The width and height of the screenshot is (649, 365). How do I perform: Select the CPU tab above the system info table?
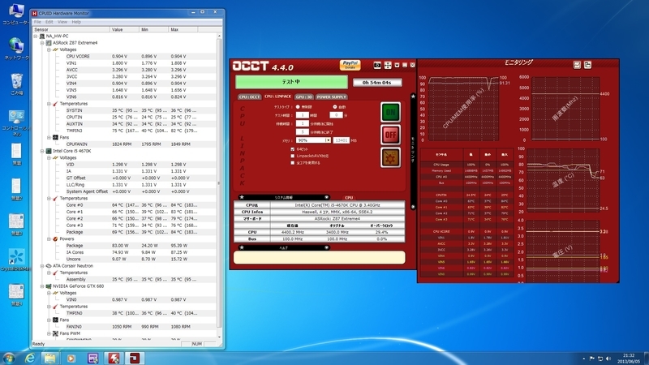(349, 198)
